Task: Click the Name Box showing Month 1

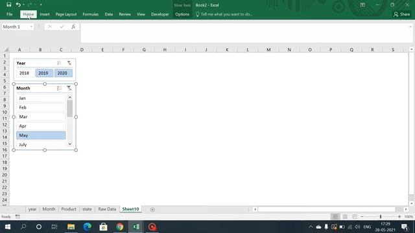Action: click(16, 27)
